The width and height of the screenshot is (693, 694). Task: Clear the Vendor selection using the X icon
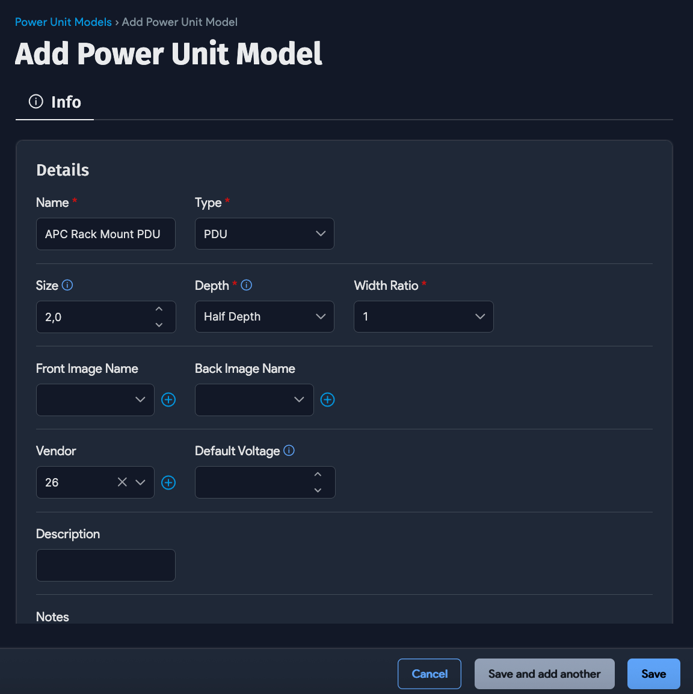(x=122, y=482)
